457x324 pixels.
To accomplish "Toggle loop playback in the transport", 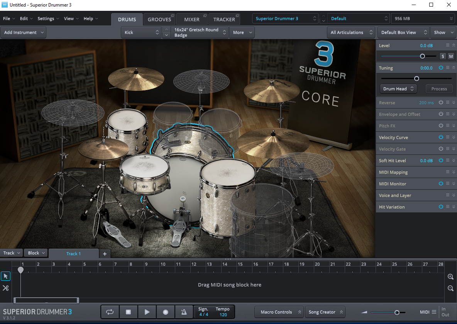I will [110, 312].
